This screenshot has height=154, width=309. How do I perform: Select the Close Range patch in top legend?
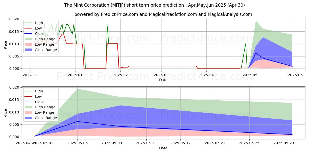29,50
